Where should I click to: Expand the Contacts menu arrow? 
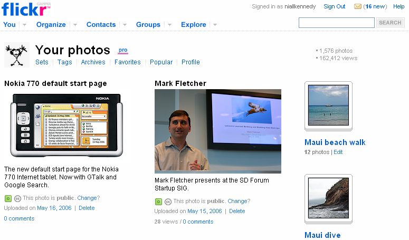tap(125, 25)
